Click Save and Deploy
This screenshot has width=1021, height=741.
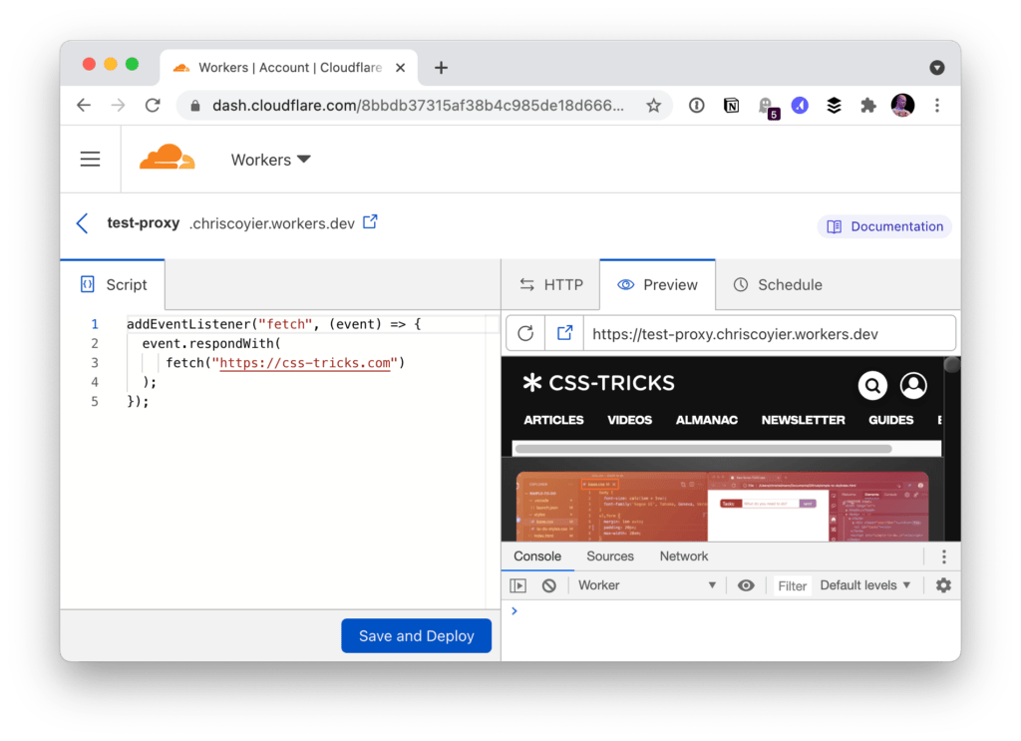tap(416, 635)
